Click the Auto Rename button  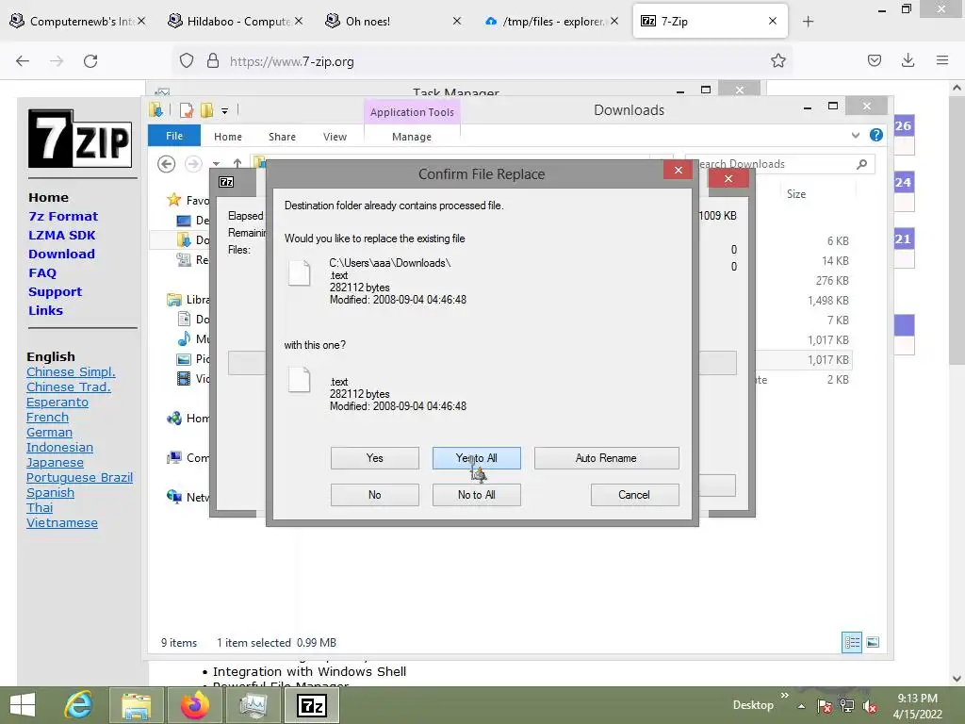coord(606,458)
